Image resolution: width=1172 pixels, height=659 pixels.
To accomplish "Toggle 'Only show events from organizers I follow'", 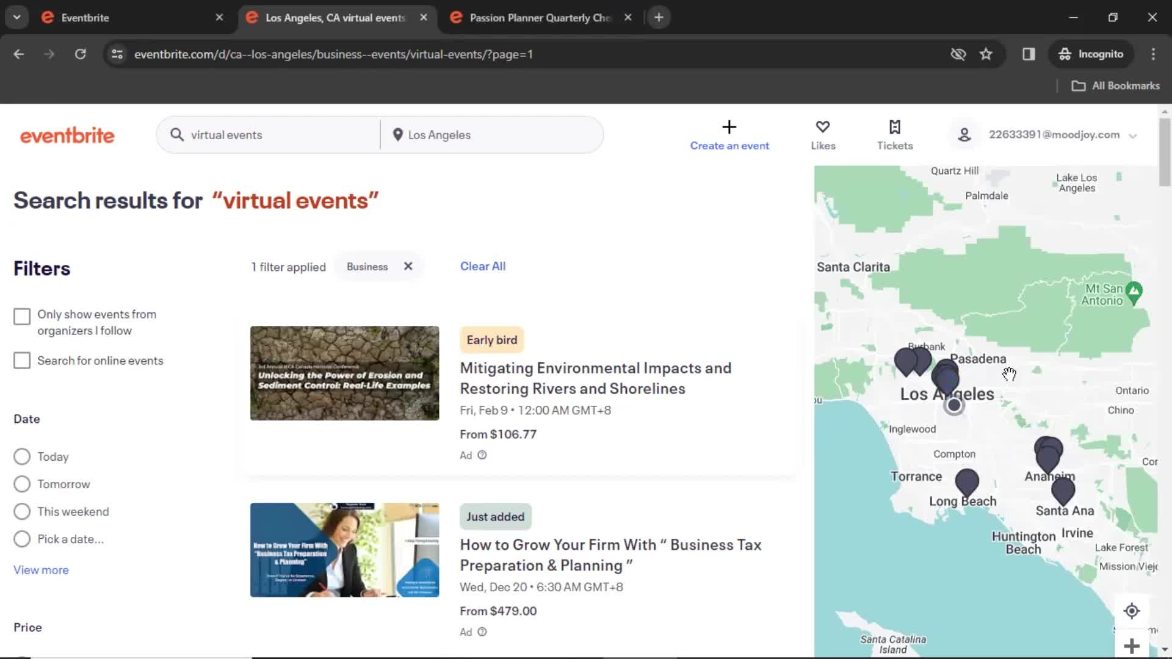I will 21,315.
